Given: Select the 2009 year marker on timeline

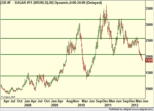Looking at the screenshot, I should tap(55, 105).
